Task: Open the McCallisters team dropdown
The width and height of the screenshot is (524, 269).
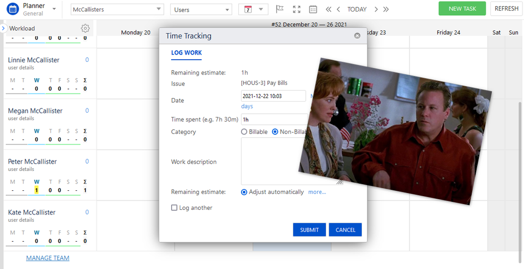Action: pyautogui.click(x=117, y=9)
